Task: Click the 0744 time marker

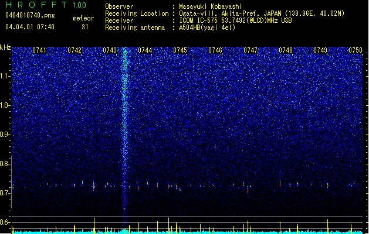Action: [x=145, y=50]
